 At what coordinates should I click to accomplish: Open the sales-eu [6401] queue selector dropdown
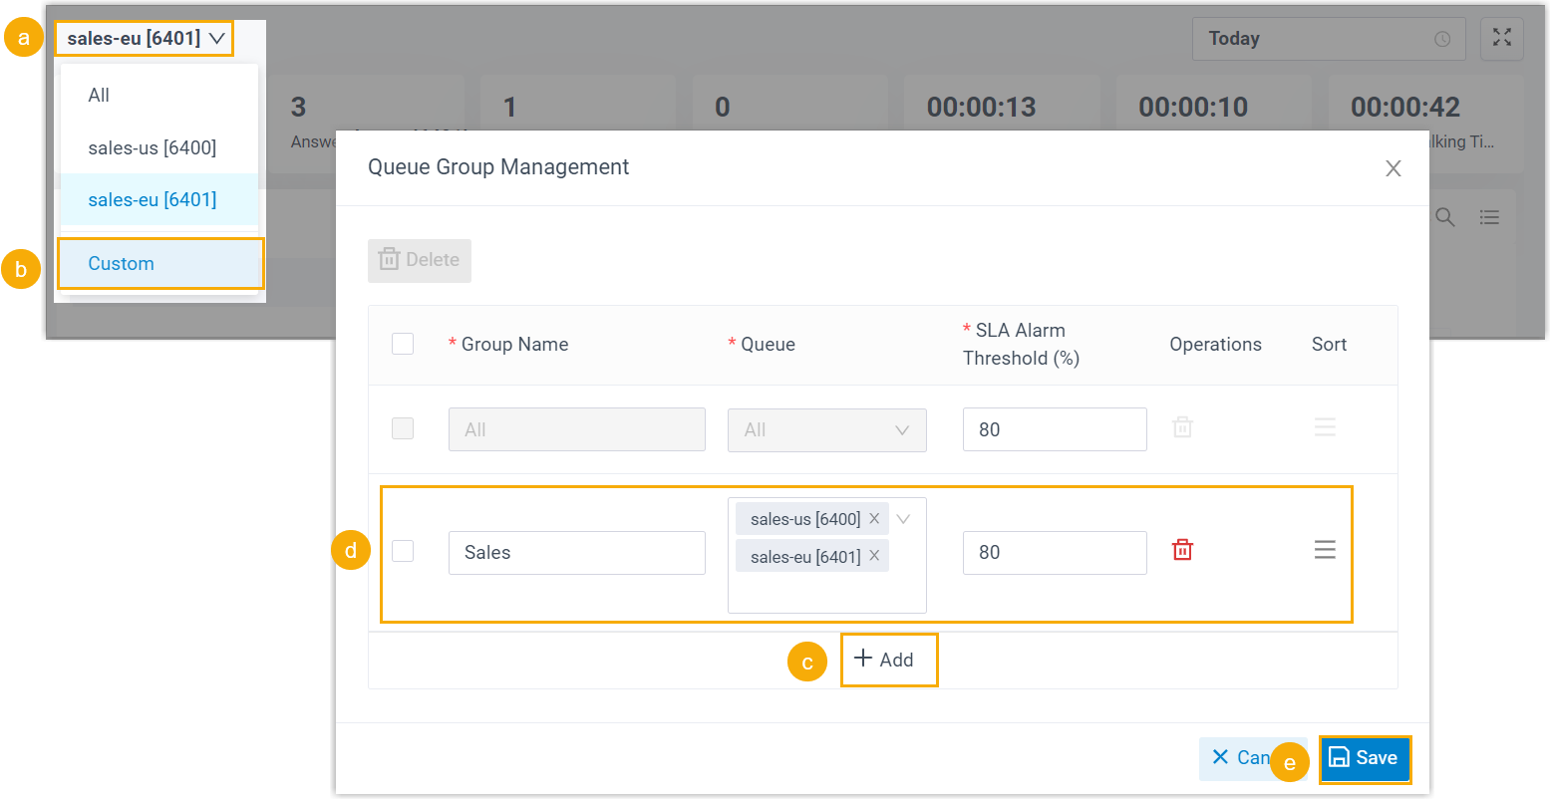[x=146, y=39]
